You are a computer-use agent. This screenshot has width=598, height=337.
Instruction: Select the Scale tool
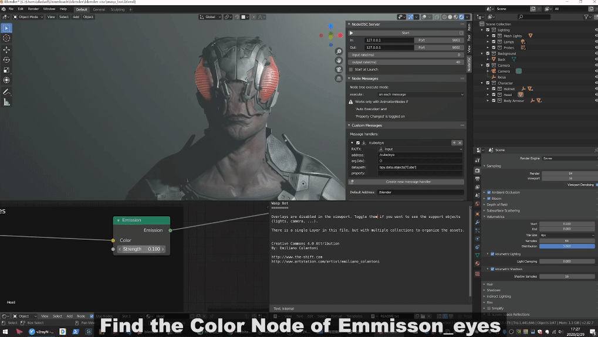point(6,70)
